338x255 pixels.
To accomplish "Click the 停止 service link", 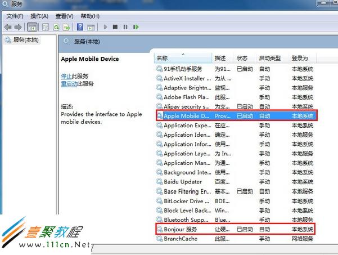I will click(66, 75).
